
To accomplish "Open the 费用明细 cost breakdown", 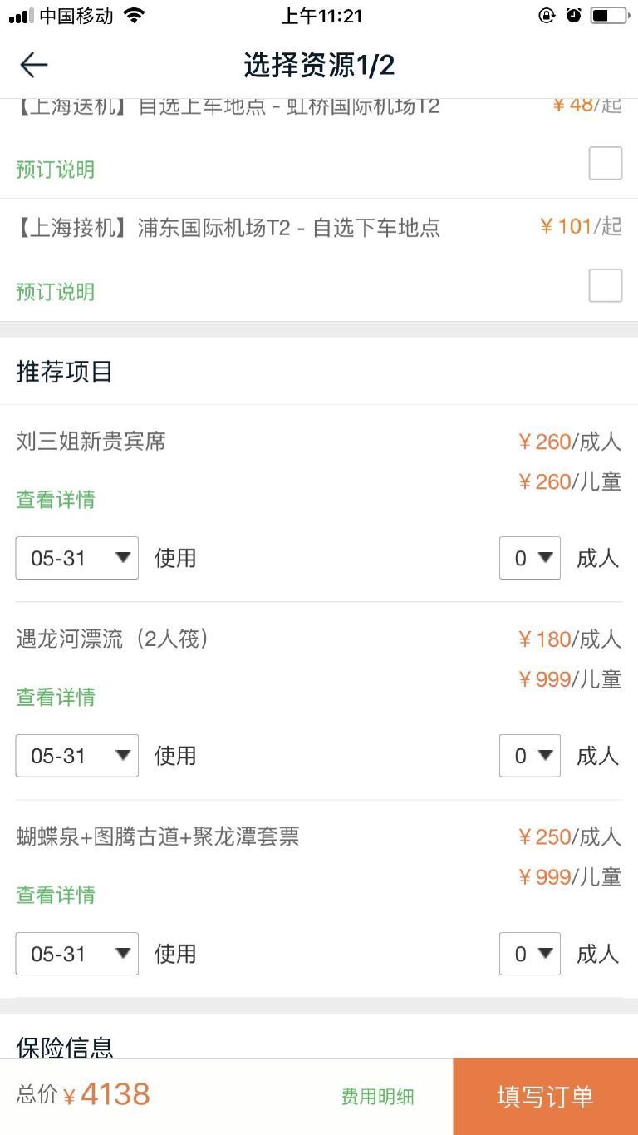I will (x=377, y=1097).
